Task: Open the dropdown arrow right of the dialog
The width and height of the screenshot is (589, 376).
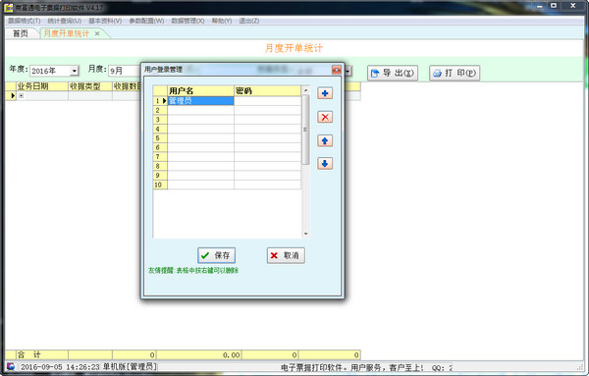Action: click(348, 71)
